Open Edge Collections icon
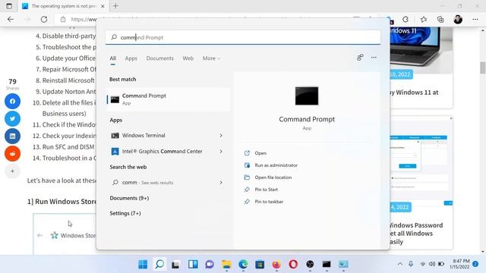Viewport: 486px width, 273px height. point(440,19)
